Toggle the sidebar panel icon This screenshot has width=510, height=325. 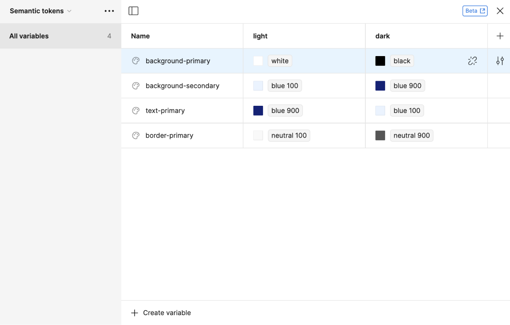click(x=133, y=11)
